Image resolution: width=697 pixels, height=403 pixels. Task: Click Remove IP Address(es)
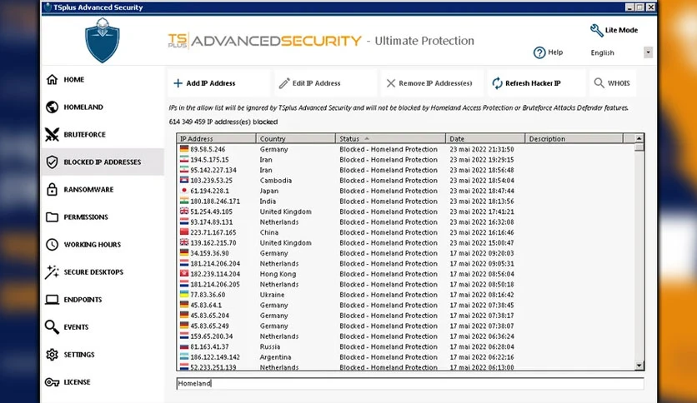click(432, 83)
